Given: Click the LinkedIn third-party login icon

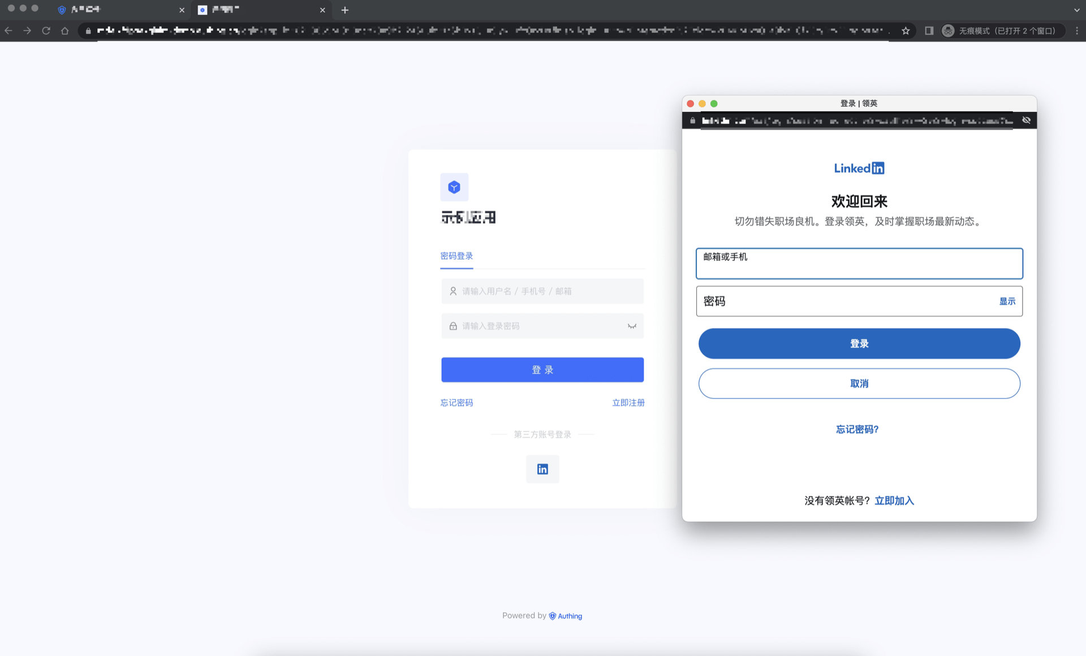Looking at the screenshot, I should [x=542, y=469].
